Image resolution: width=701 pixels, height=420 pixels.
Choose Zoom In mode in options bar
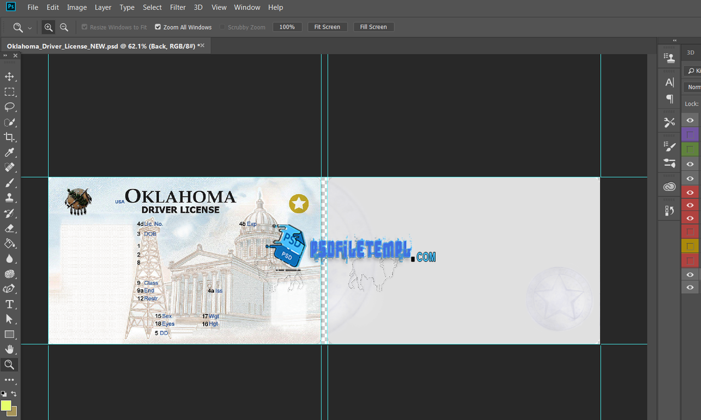point(48,27)
